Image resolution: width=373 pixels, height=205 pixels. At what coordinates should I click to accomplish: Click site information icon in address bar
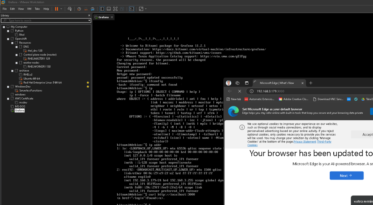point(252,91)
